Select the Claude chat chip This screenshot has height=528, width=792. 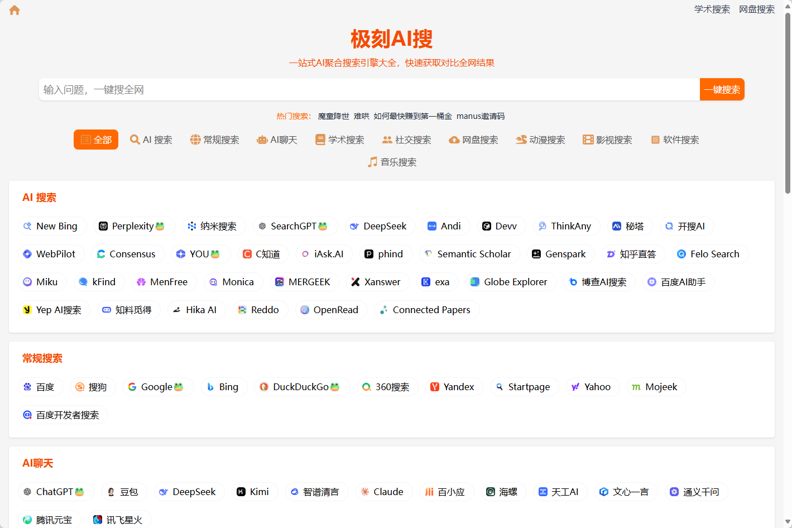(x=383, y=492)
